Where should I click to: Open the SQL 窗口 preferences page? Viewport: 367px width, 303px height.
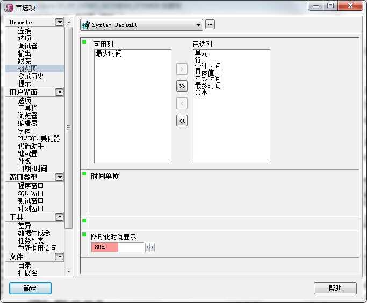(31, 193)
